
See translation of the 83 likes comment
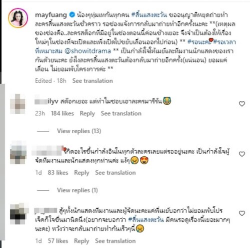pos(115,173)
